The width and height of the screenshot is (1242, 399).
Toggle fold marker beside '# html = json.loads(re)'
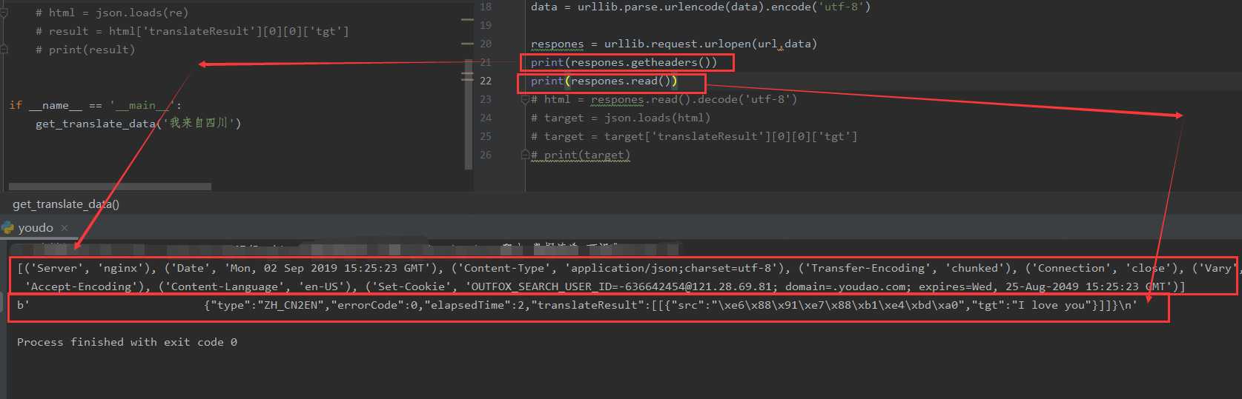coord(4,13)
